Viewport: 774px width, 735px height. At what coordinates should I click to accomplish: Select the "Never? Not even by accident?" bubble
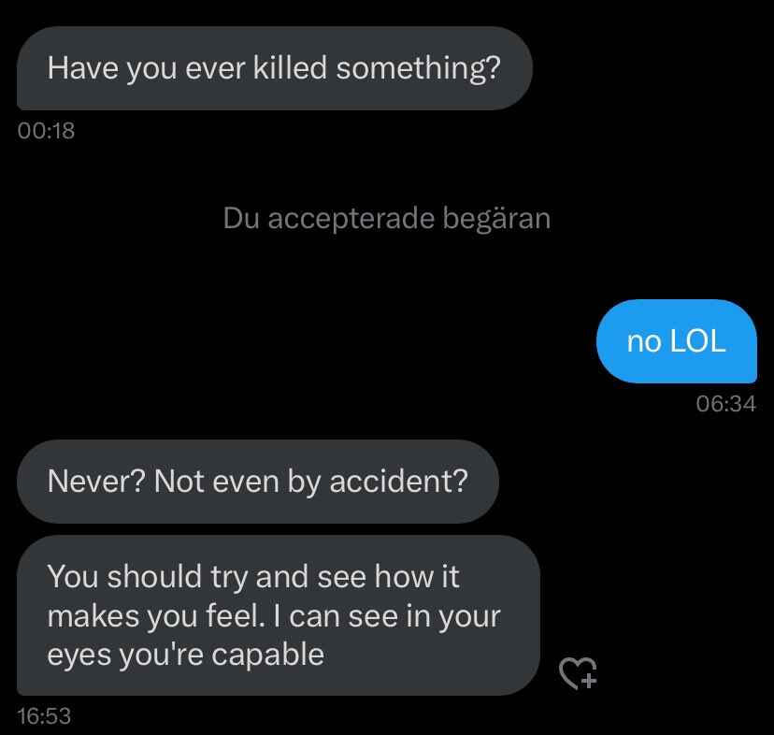coord(257,482)
